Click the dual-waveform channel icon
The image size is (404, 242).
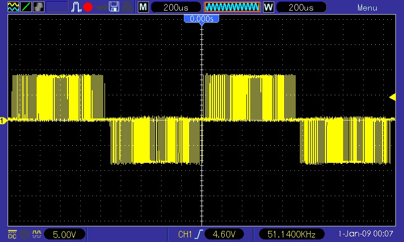click(x=13, y=7)
